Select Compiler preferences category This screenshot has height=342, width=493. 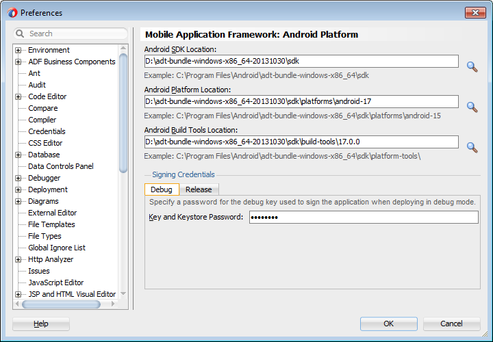click(42, 120)
